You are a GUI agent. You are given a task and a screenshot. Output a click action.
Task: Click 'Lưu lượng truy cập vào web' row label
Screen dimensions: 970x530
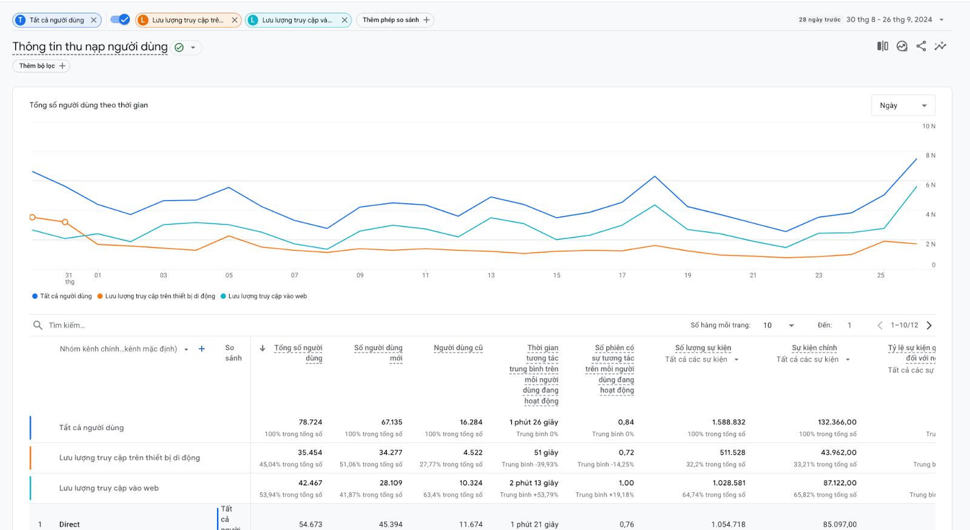[x=109, y=488]
